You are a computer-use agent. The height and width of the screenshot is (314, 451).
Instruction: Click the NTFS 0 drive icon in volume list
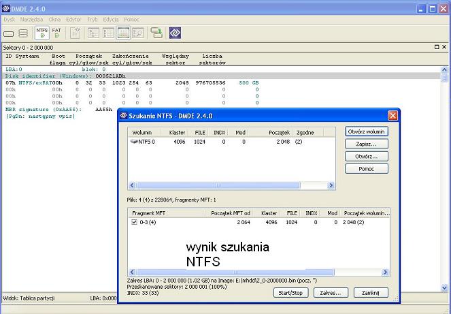pyautogui.click(x=134, y=142)
